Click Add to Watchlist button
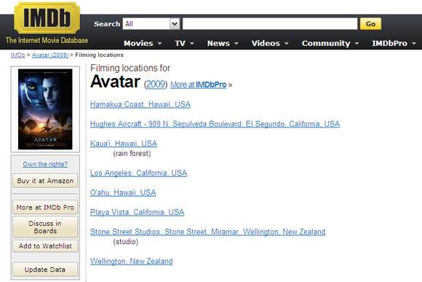Screen dimensions: 422x282 tap(45, 246)
